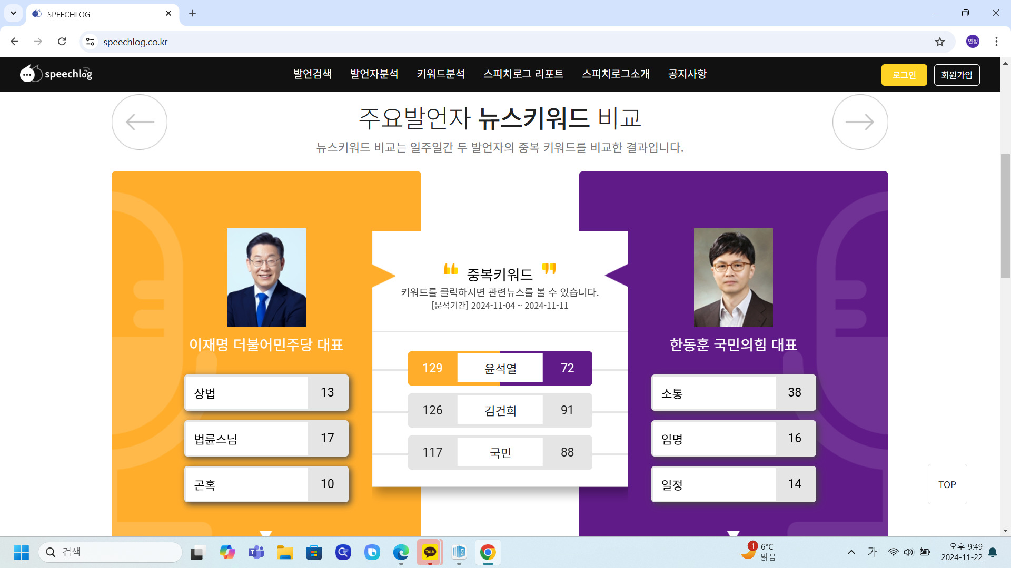Click the 소통 keyword row
This screenshot has height=568, width=1011.
coord(734,392)
